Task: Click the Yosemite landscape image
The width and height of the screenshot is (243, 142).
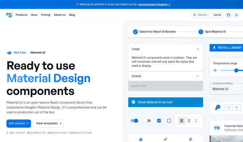Action: 226,139
